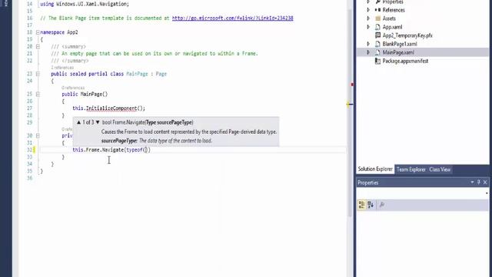Click the App2_TemporaryKey.pfx certificate icon

[377, 35]
